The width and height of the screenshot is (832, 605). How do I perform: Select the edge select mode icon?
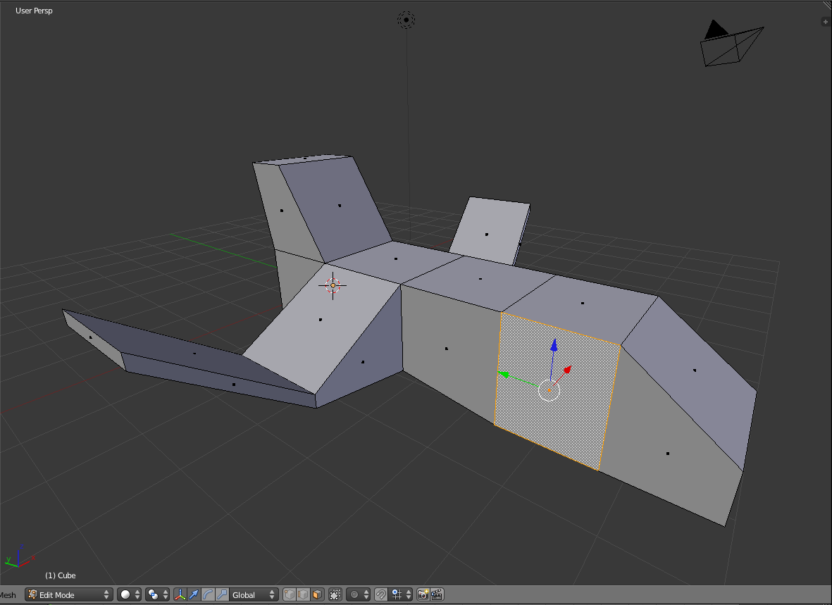point(302,594)
